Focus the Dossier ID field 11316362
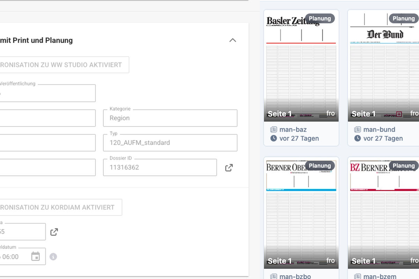The height and width of the screenshot is (279, 419). pos(160,167)
